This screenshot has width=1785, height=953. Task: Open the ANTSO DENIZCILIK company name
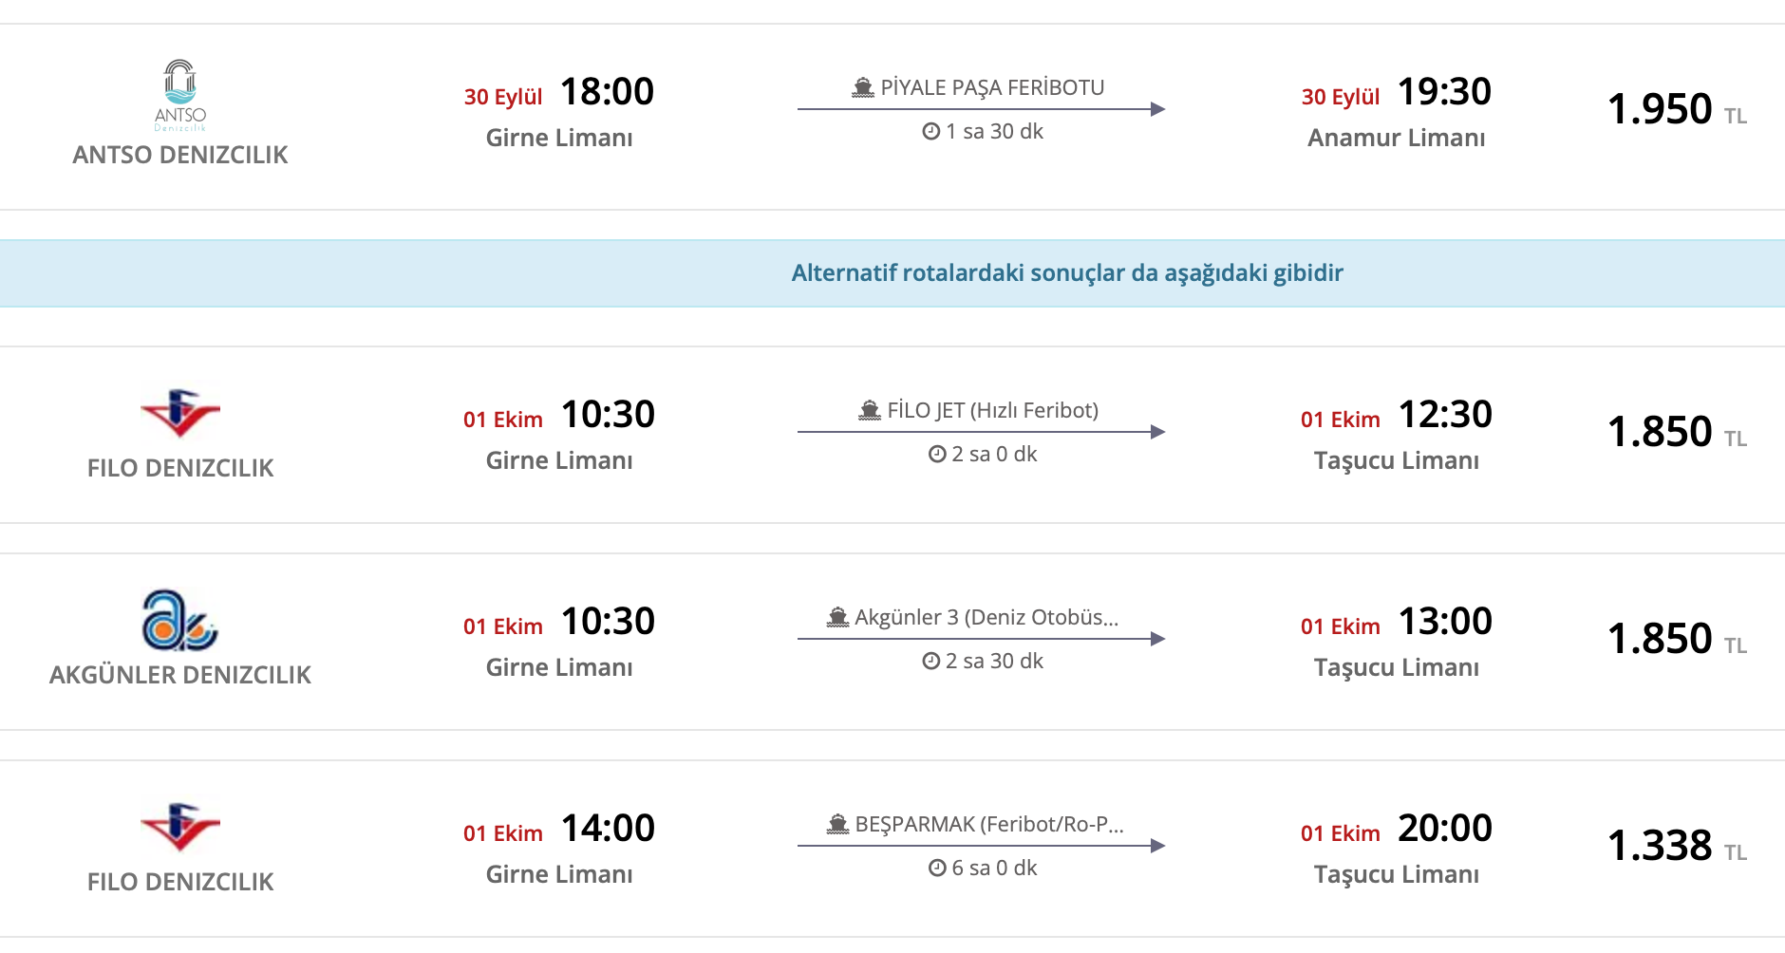180,155
